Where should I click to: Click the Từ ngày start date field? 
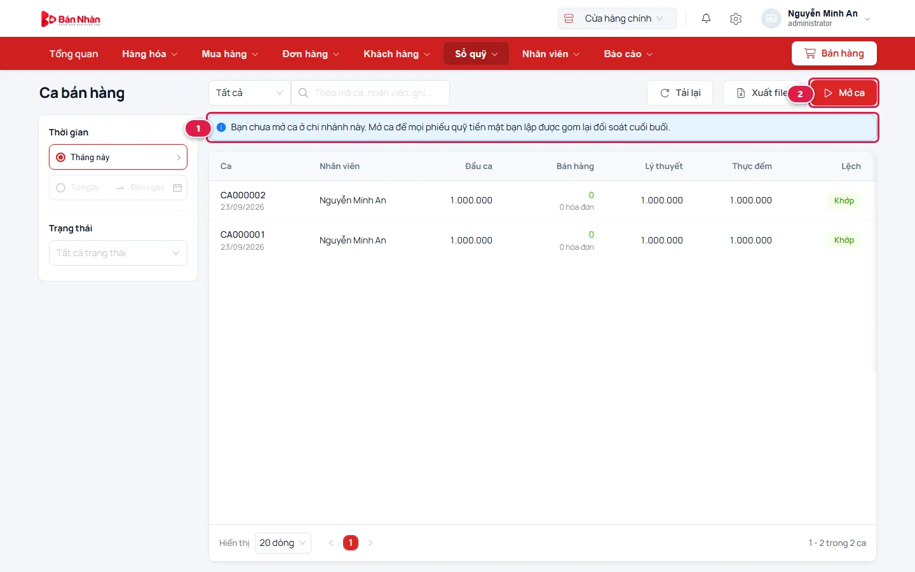point(88,187)
